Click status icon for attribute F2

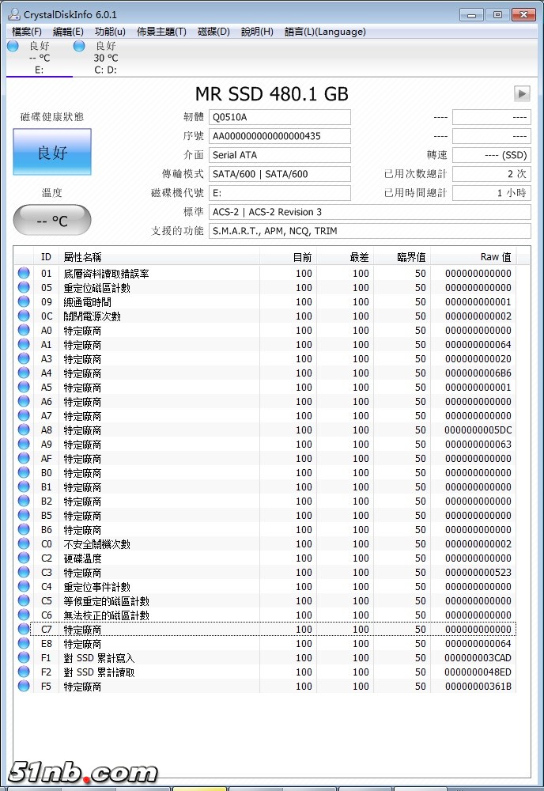(24, 672)
